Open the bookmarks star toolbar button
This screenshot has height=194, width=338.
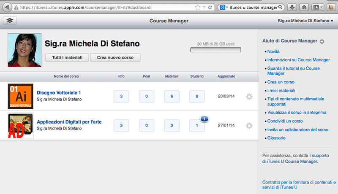point(318,8)
